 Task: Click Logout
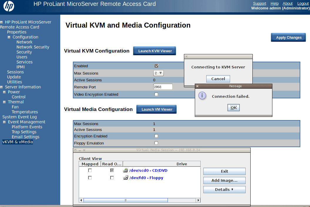pyautogui.click(x=303, y=3)
